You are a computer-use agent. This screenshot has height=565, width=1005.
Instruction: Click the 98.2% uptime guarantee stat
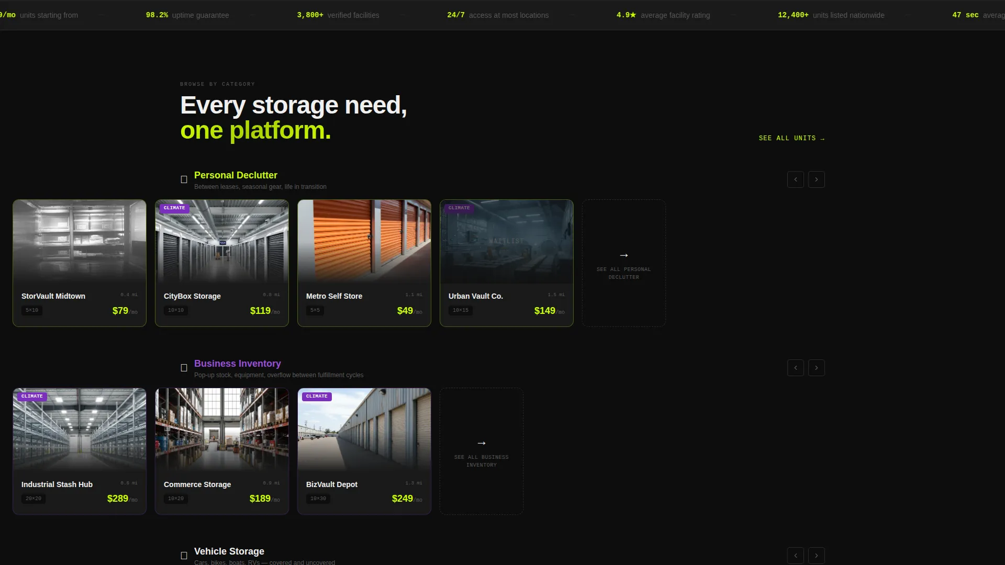187,15
